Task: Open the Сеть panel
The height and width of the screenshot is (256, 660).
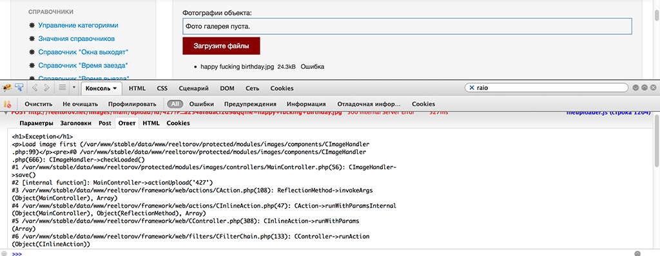Action: click(x=253, y=88)
